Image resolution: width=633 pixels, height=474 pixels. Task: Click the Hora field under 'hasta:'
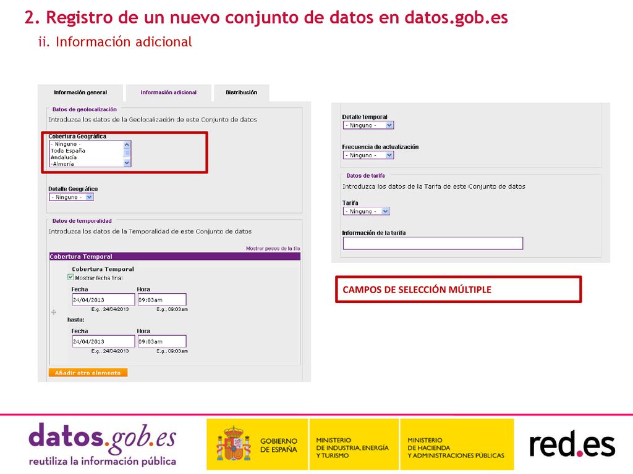pyautogui.click(x=162, y=341)
